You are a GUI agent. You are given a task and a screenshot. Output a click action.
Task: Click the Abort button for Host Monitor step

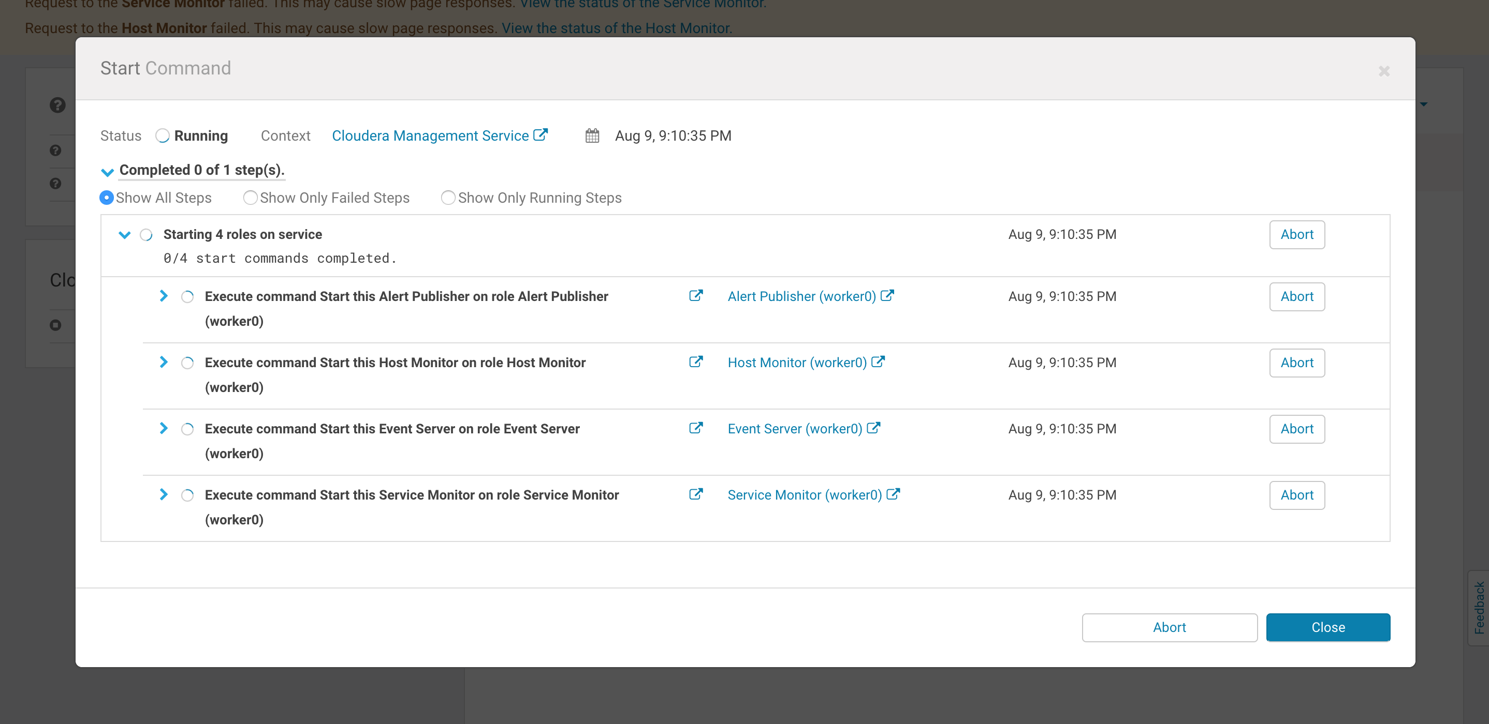[x=1296, y=363]
